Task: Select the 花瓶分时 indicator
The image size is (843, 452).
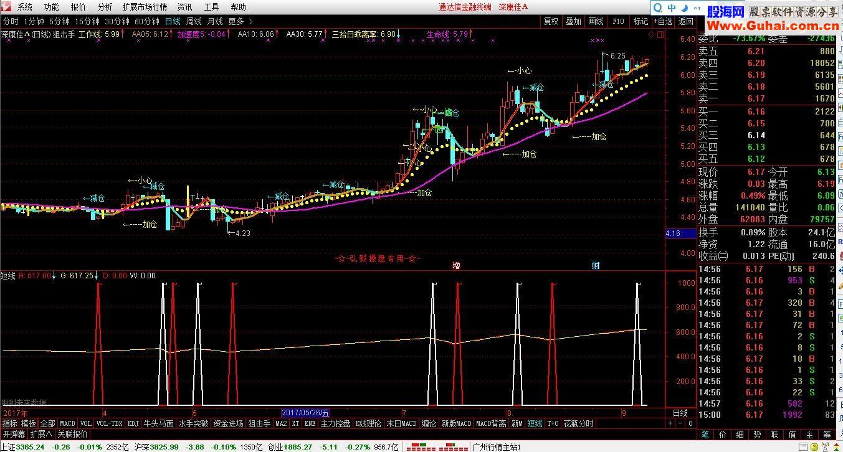Action: pos(578,423)
